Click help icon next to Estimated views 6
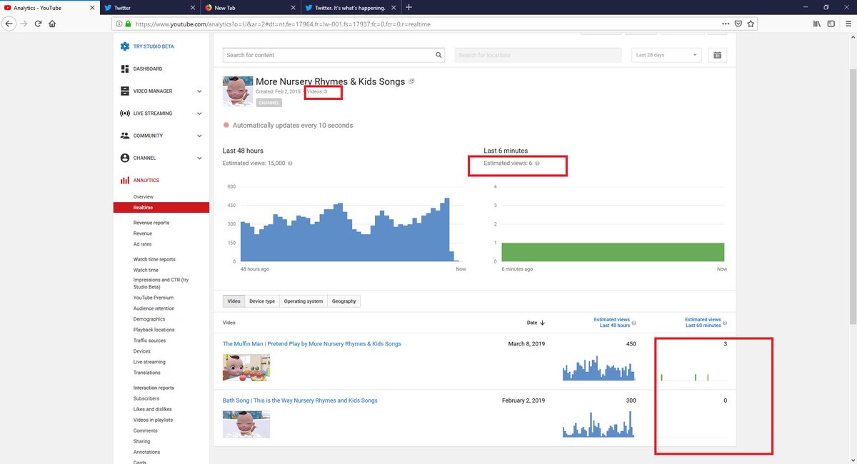This screenshot has height=464, width=857. click(537, 163)
